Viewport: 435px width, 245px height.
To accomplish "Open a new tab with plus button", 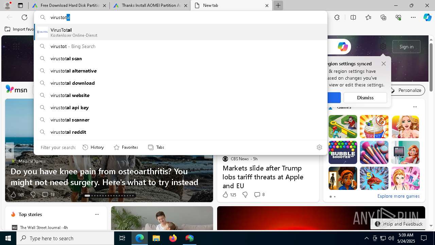I will pyautogui.click(x=278, y=5).
